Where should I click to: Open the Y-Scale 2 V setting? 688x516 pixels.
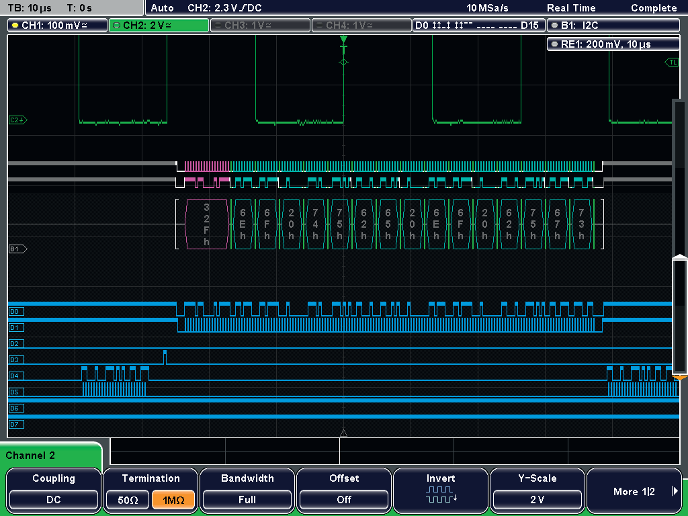click(x=537, y=499)
